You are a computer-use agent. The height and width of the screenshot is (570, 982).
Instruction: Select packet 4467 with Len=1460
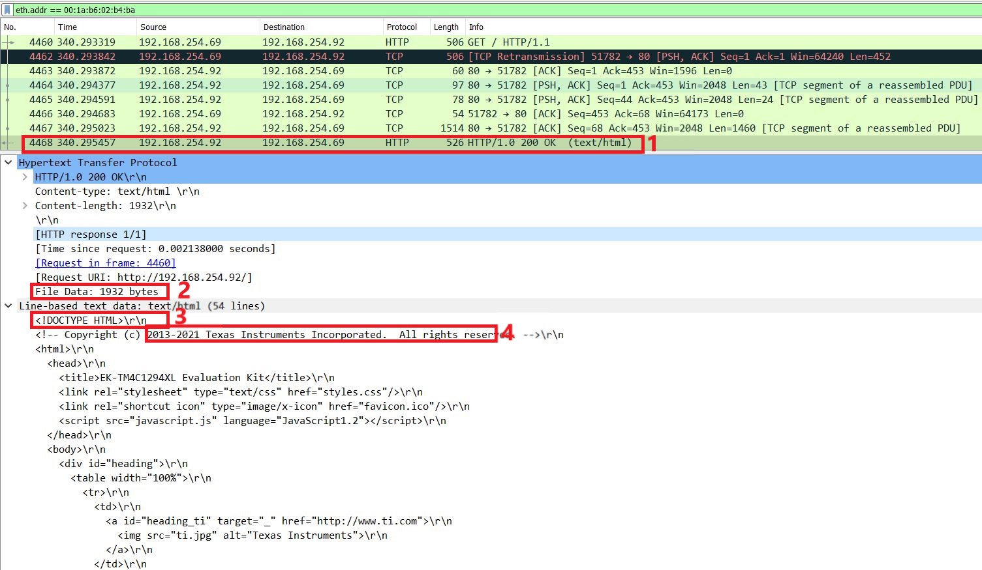coord(326,128)
